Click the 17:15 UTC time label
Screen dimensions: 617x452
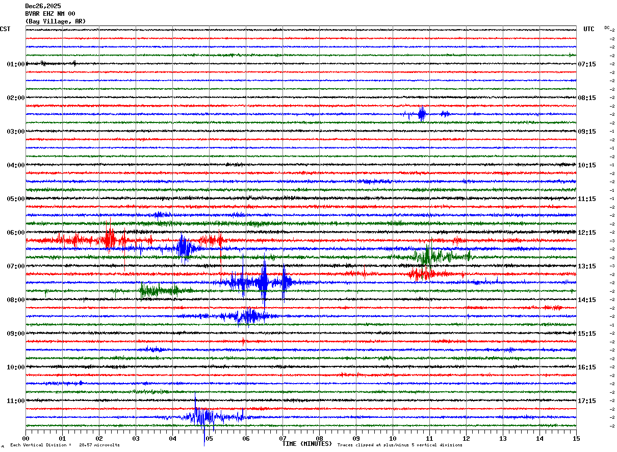(x=587, y=401)
